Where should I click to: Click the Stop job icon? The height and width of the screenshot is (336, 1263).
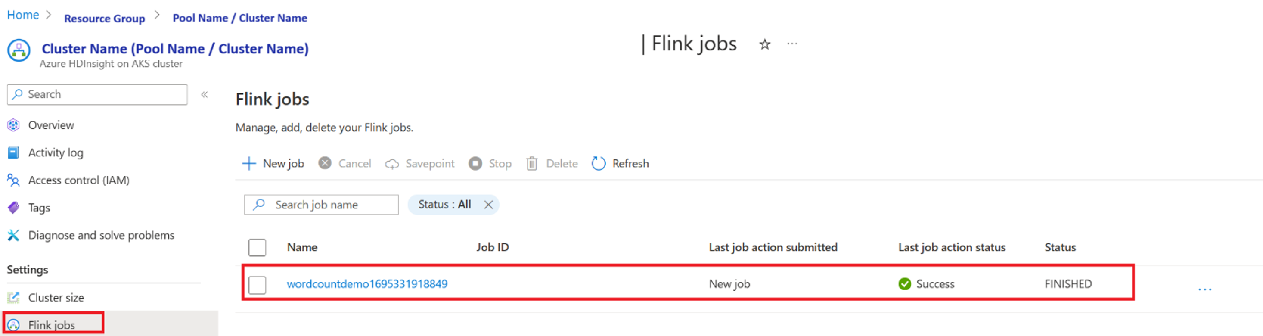click(x=475, y=163)
